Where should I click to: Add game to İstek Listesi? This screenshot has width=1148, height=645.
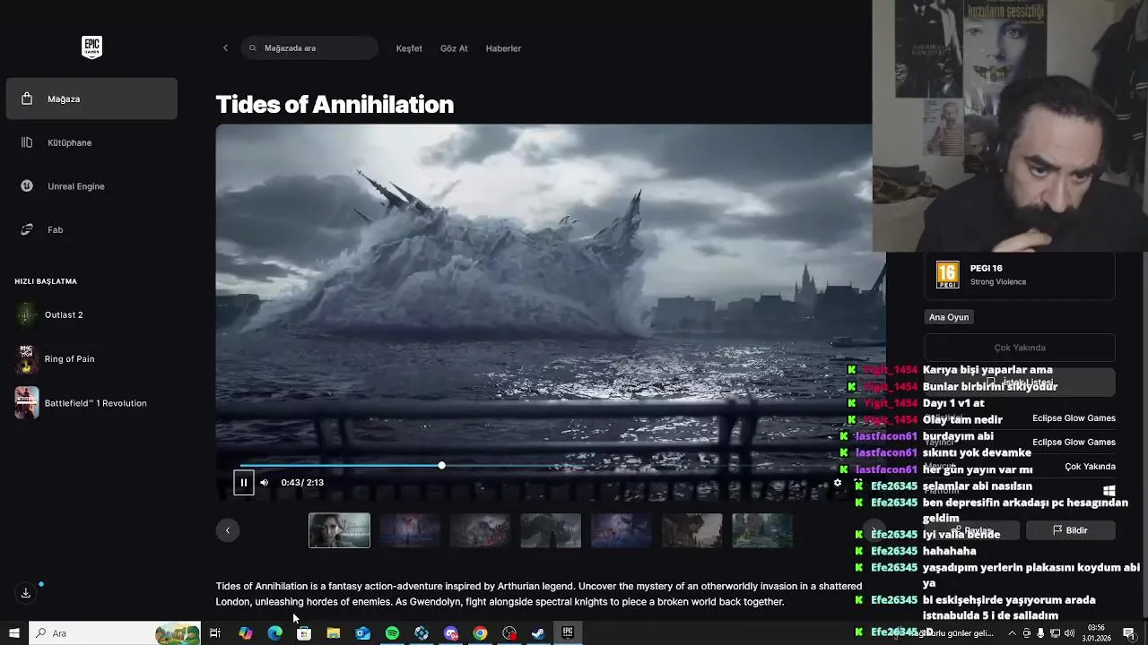1020,382
